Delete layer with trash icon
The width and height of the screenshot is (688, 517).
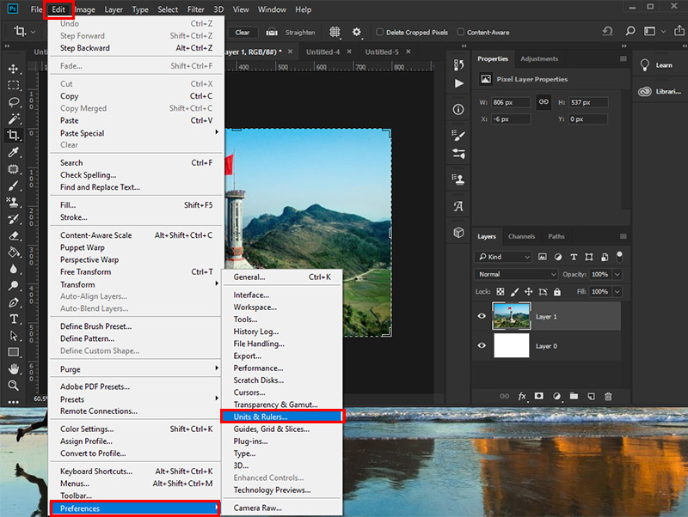(x=608, y=397)
